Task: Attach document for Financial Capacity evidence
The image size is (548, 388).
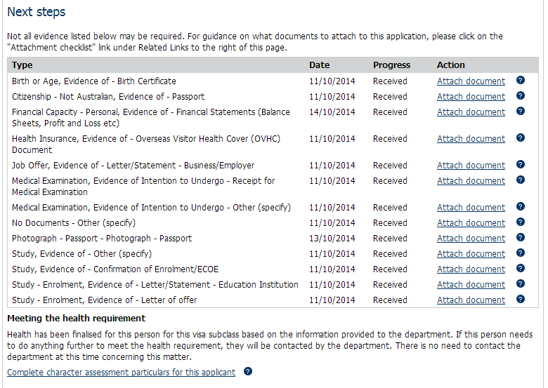Action: point(471,112)
